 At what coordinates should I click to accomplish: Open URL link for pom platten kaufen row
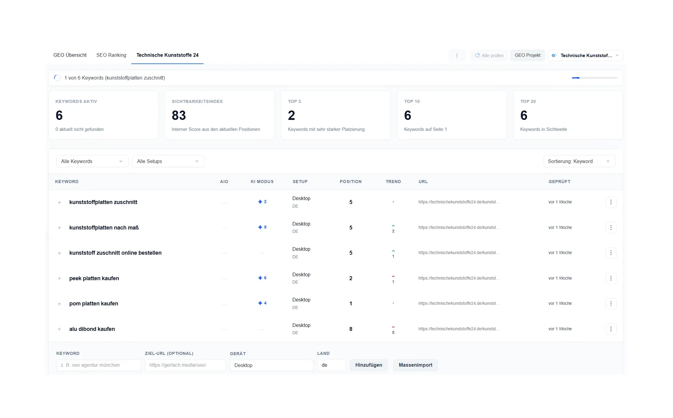[x=459, y=304]
